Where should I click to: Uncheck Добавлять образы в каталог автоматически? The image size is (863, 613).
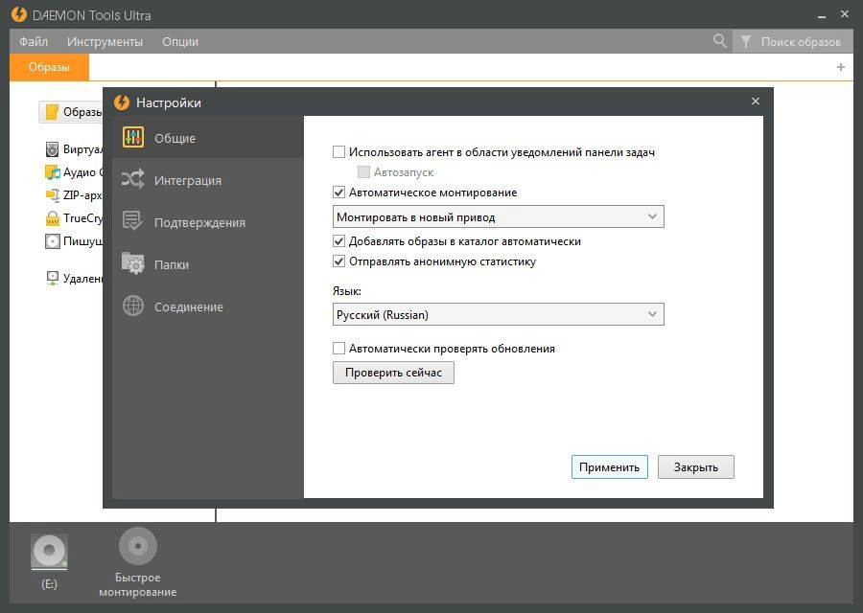point(339,240)
